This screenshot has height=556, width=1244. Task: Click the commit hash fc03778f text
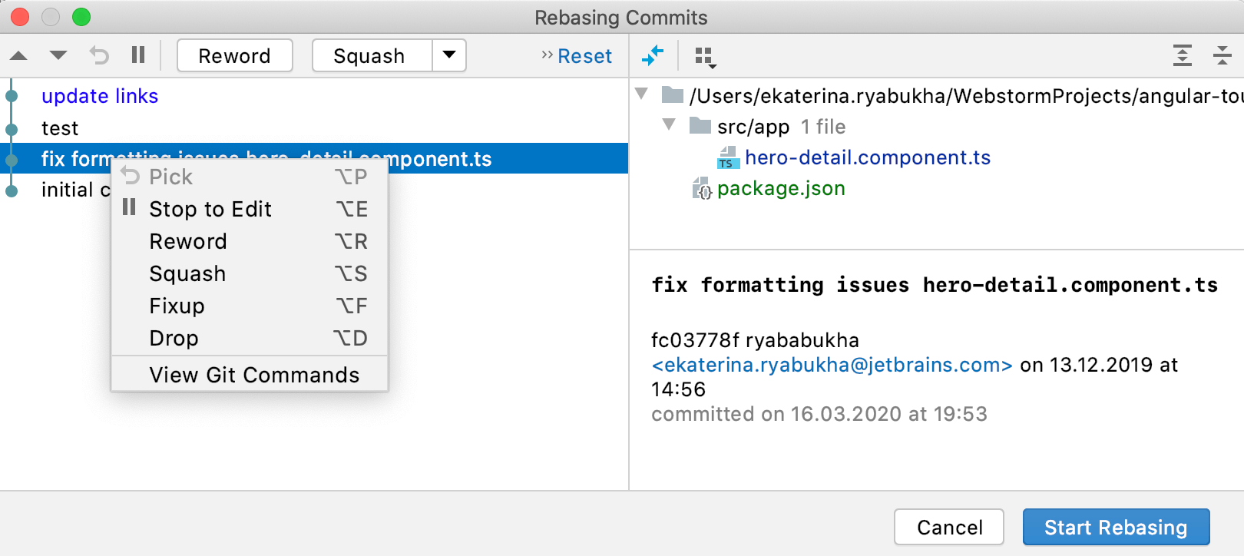tap(695, 340)
